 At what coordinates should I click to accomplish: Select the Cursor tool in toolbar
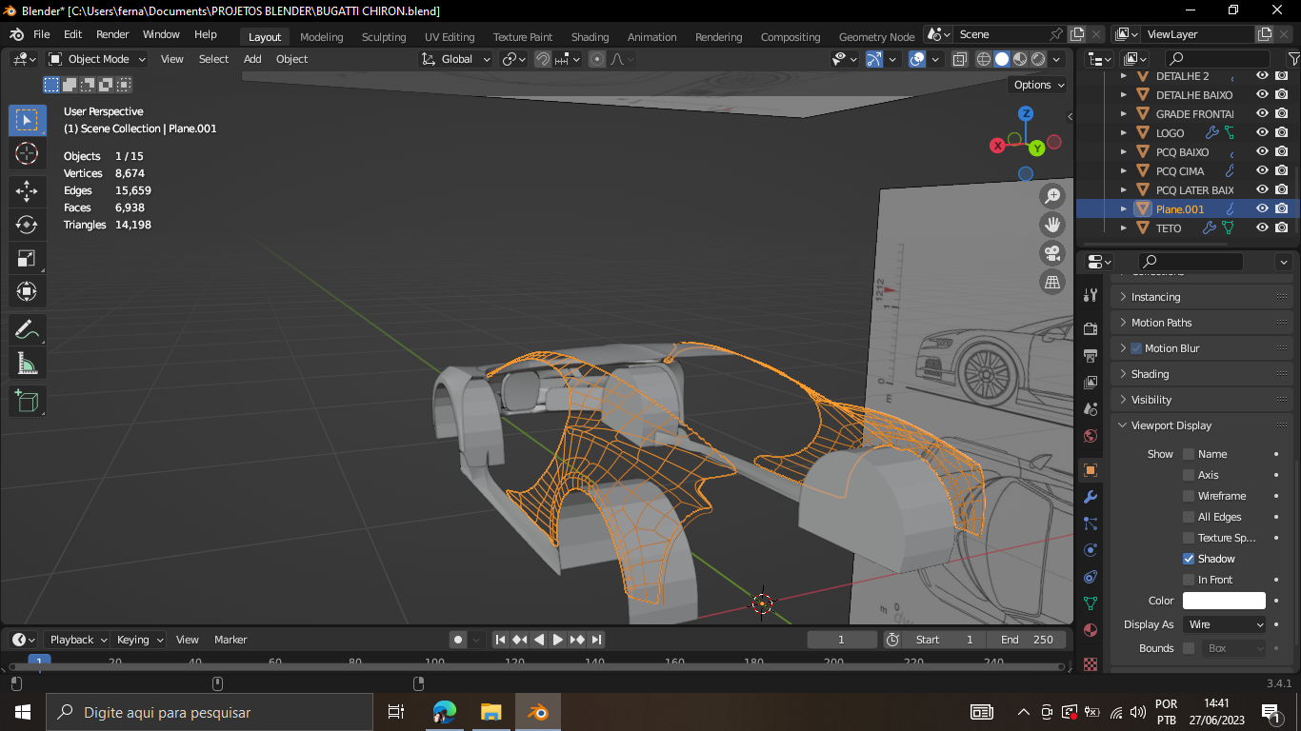point(27,153)
